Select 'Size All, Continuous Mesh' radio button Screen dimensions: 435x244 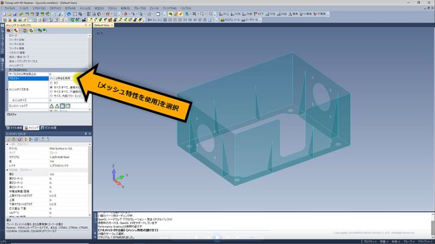(x=51, y=87)
